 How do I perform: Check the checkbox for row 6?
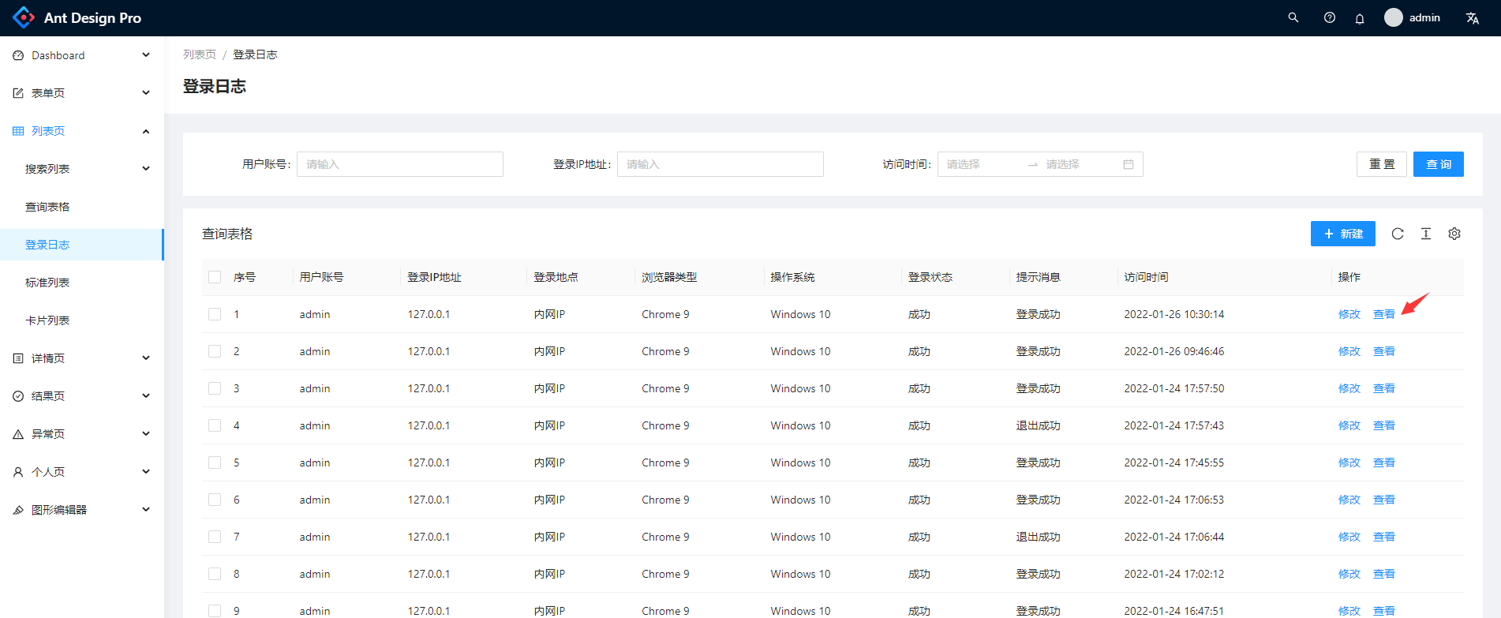click(x=215, y=500)
